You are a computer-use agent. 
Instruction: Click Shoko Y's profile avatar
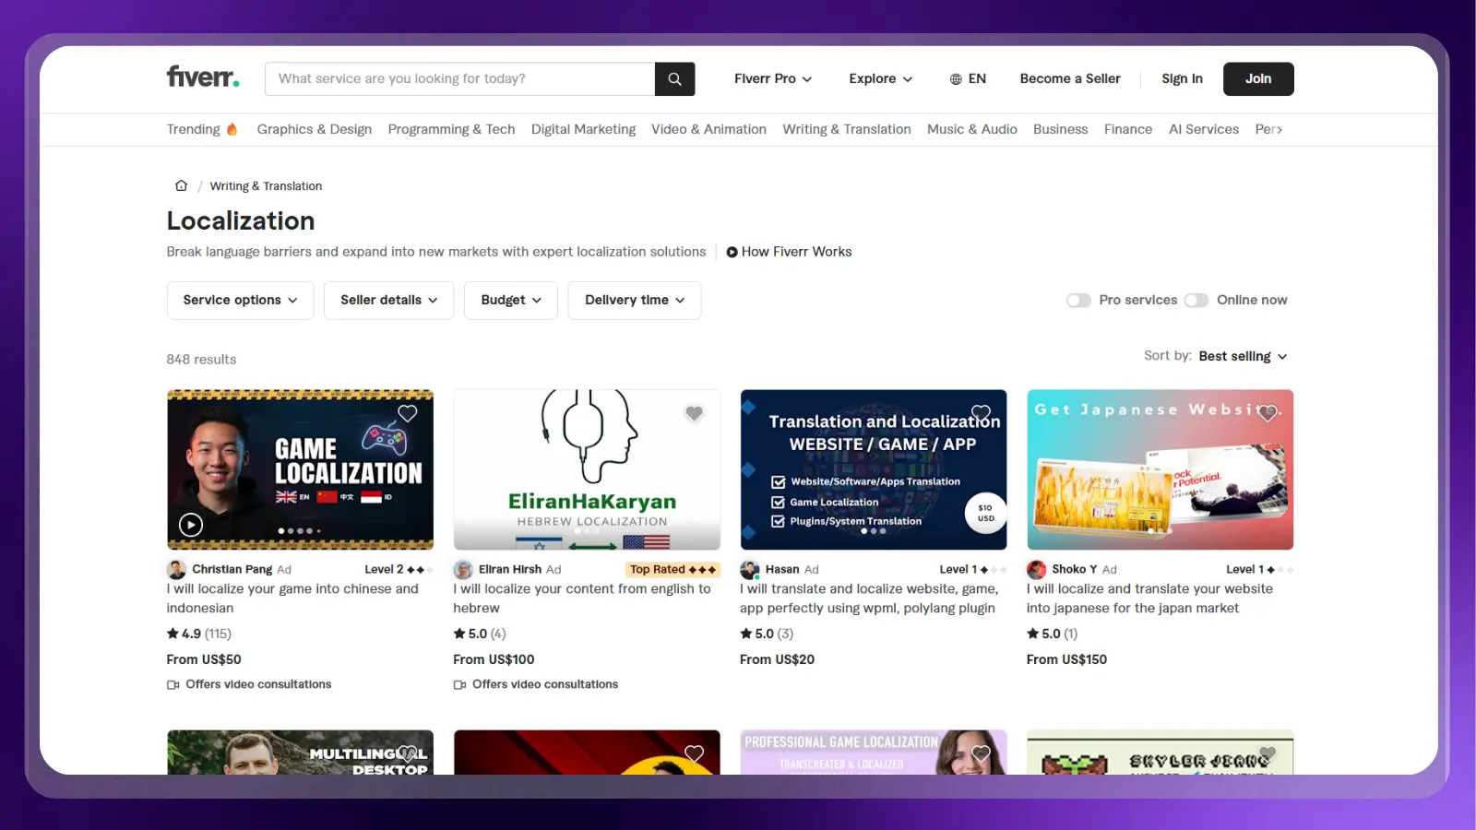pos(1037,570)
